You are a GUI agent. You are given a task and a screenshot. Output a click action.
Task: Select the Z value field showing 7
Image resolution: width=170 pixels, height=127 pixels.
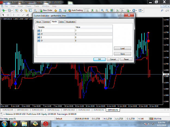[x=94, y=31]
